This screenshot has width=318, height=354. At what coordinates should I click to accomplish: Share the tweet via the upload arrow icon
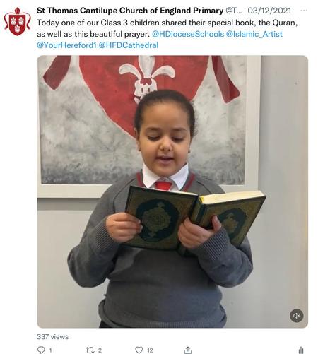coord(188,350)
